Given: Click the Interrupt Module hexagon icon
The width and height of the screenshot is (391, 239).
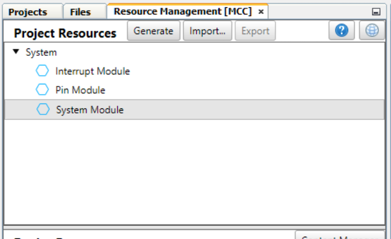Looking at the screenshot, I should click(x=42, y=71).
